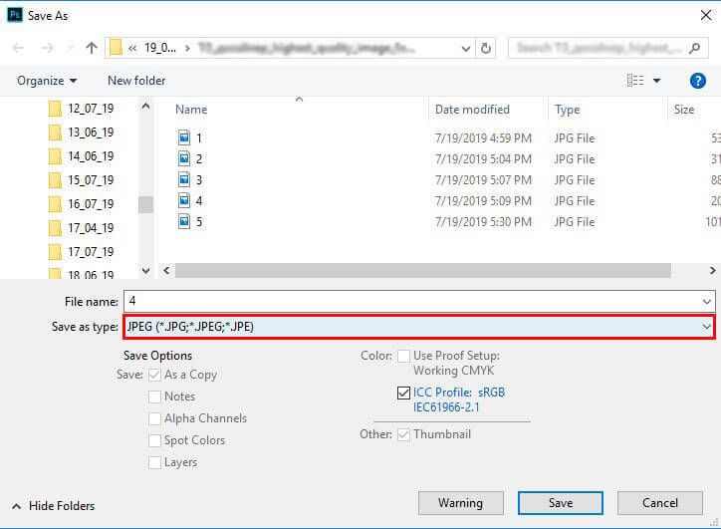Screen dimensions: 721x529
Task: Uncheck ICC Profile sRGB checkbox
Action: click(x=403, y=393)
